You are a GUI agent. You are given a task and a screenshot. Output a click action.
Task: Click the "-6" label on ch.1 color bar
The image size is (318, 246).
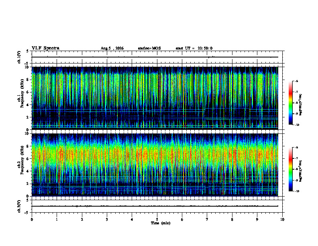pos(297,81)
